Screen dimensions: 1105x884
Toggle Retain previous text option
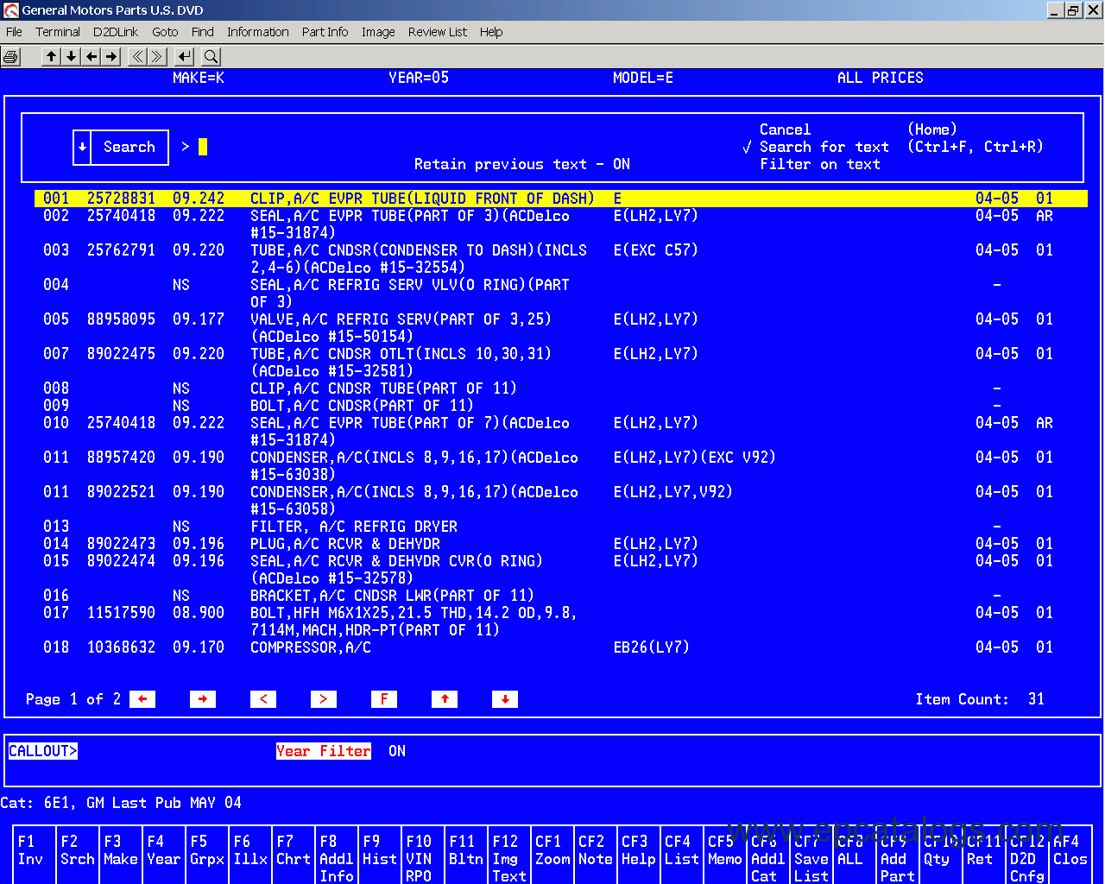[x=521, y=164]
